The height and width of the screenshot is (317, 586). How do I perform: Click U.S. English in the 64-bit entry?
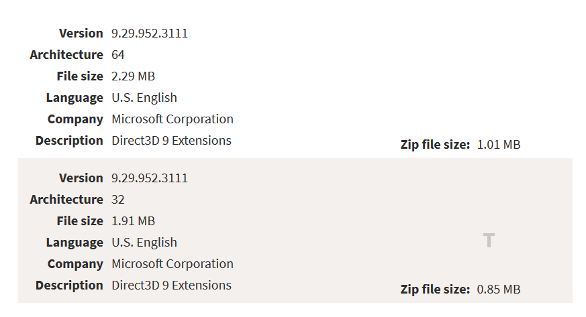pos(144,98)
